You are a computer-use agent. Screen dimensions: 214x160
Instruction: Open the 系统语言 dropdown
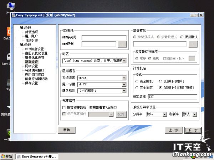coord(124,78)
